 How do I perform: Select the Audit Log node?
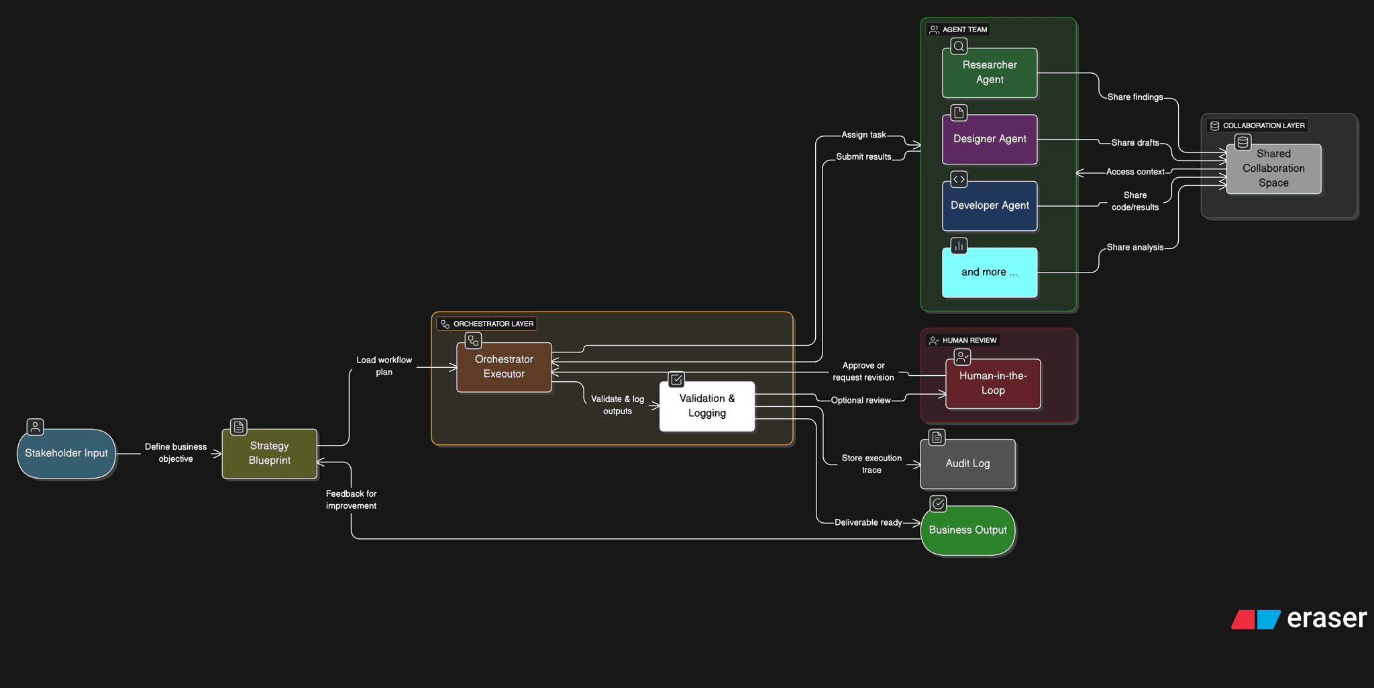(x=967, y=464)
